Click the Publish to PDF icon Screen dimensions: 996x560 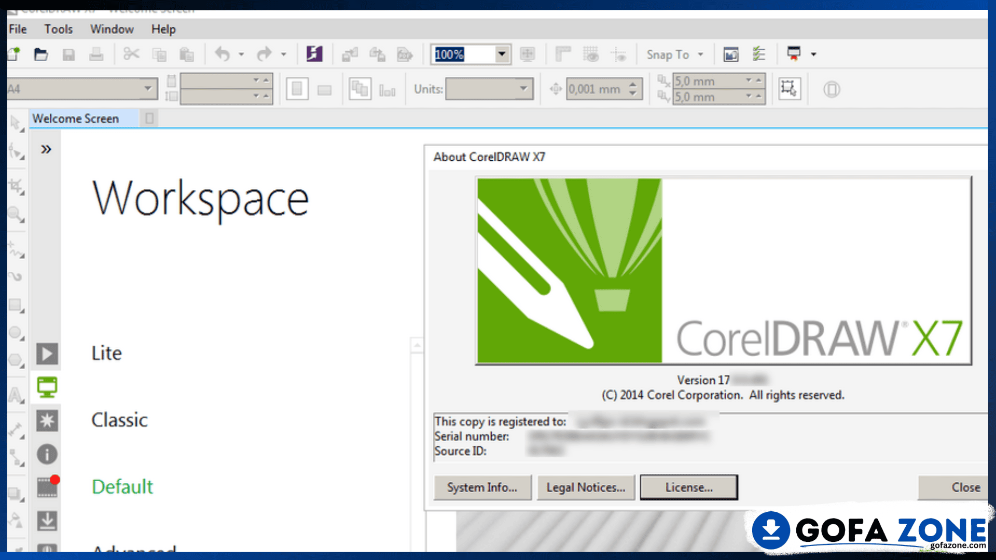(405, 54)
